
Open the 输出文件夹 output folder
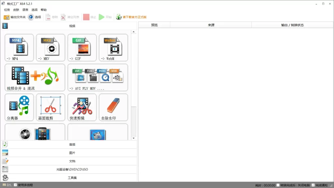click(15, 17)
